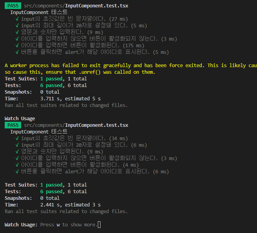Click the second PASS badge below Watch Usage
Viewport: 257px width, 233px height.
point(12,125)
